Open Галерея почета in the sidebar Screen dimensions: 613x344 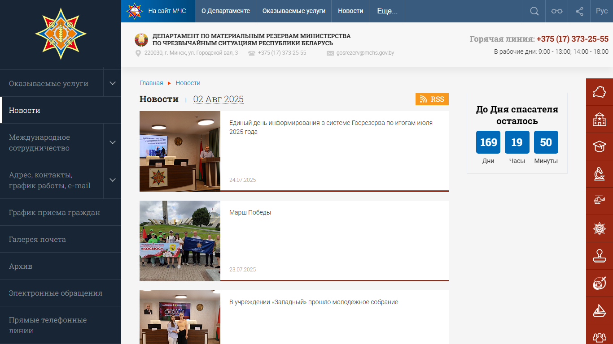[x=61, y=239]
